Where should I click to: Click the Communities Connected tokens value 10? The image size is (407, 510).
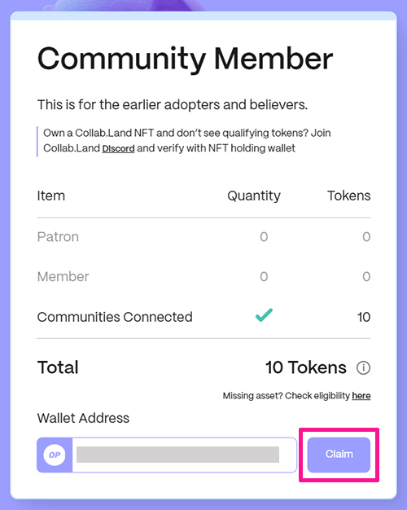[364, 317]
